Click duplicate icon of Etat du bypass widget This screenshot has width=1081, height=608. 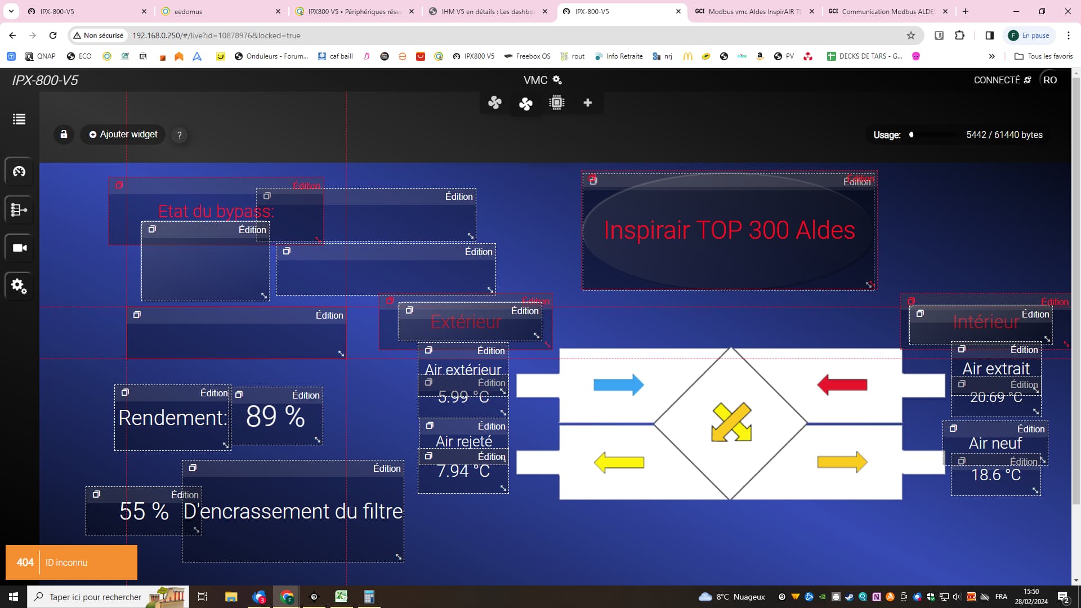click(119, 185)
